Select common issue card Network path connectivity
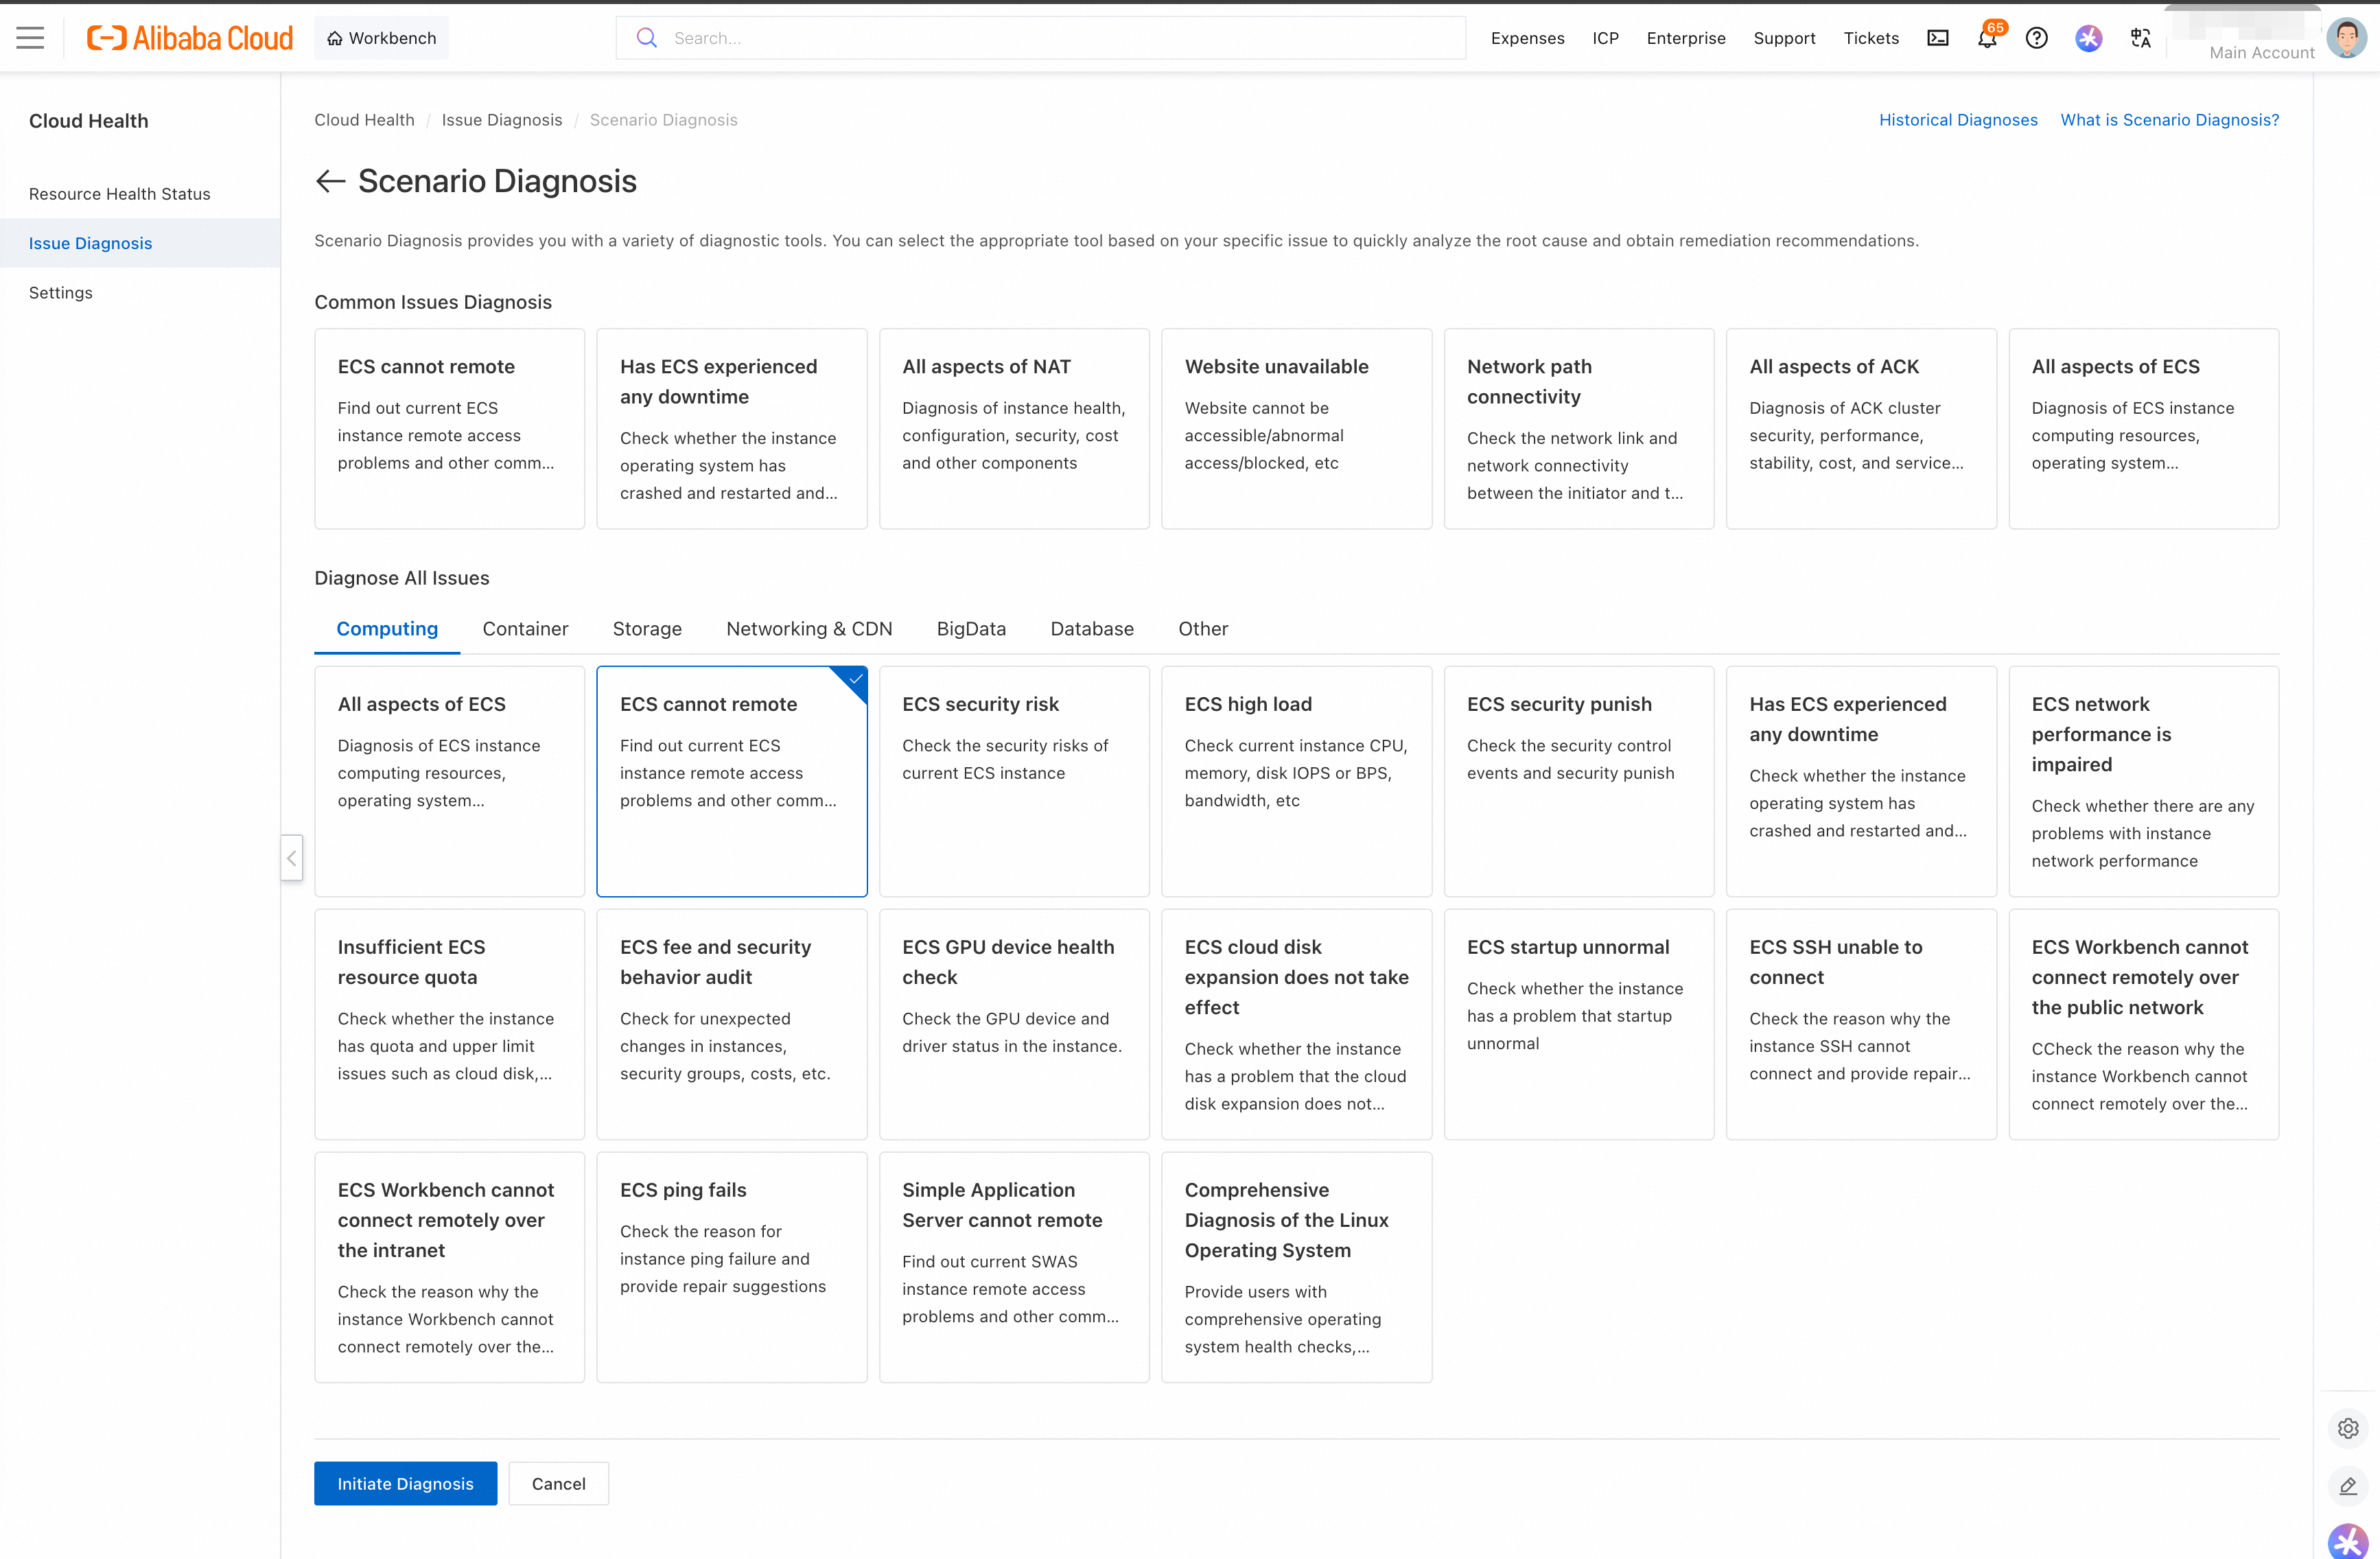Image resolution: width=2380 pixels, height=1559 pixels. click(x=1579, y=429)
